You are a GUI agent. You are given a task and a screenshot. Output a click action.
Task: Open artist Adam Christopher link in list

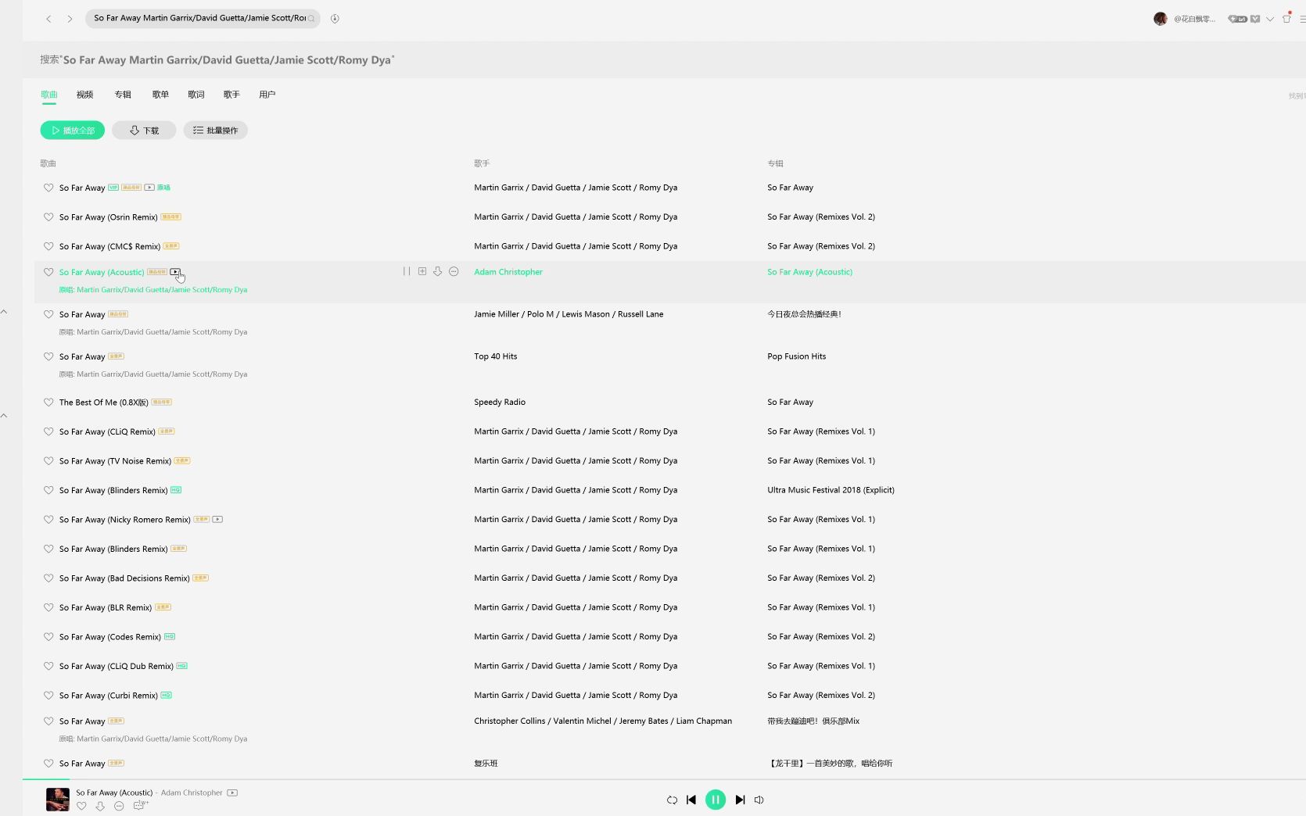click(x=508, y=272)
